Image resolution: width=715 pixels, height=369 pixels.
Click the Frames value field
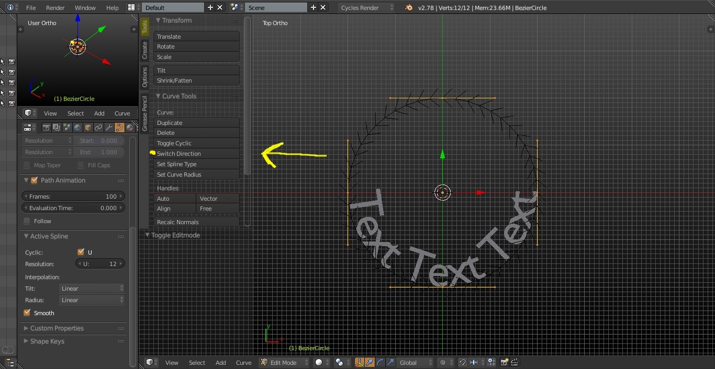73,197
